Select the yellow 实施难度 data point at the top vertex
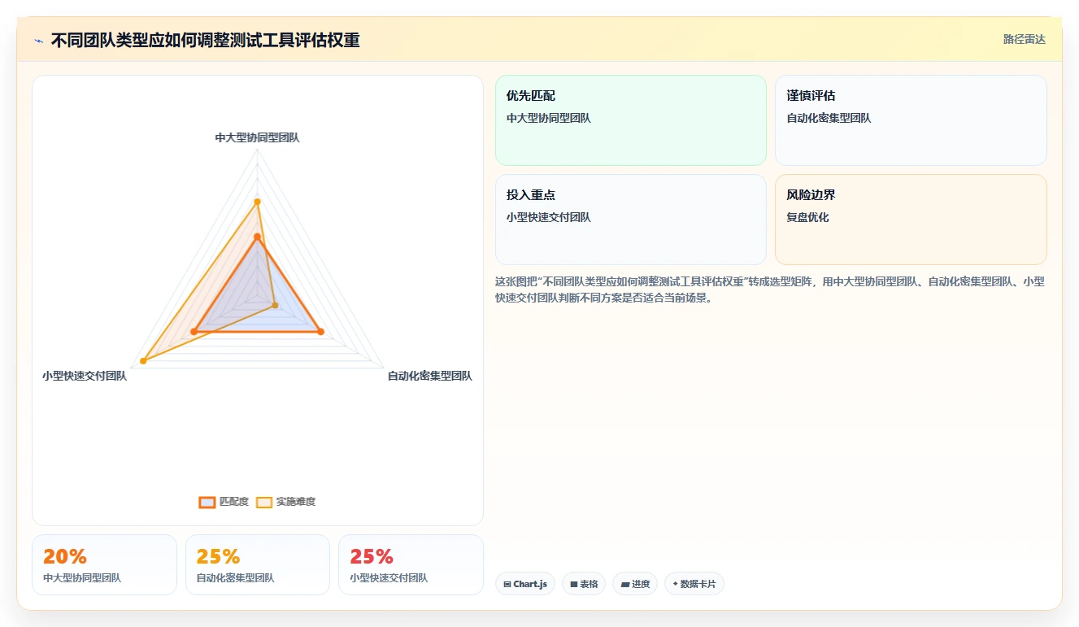 click(257, 202)
